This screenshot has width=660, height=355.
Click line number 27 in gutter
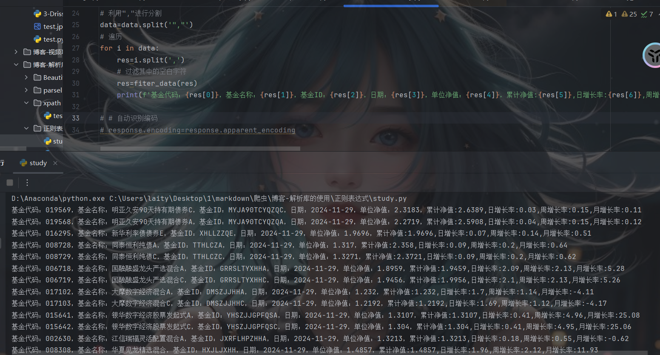(76, 48)
